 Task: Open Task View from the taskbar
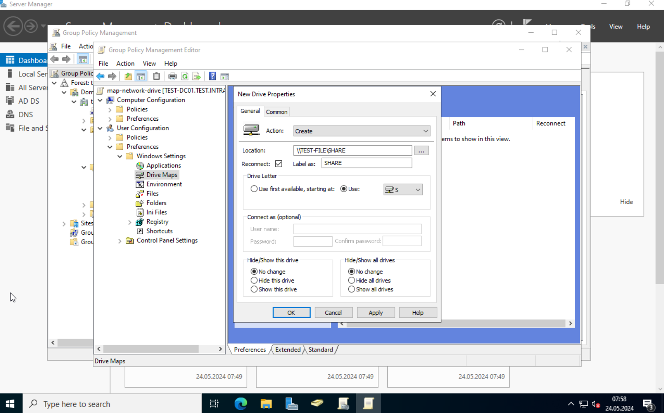click(214, 403)
